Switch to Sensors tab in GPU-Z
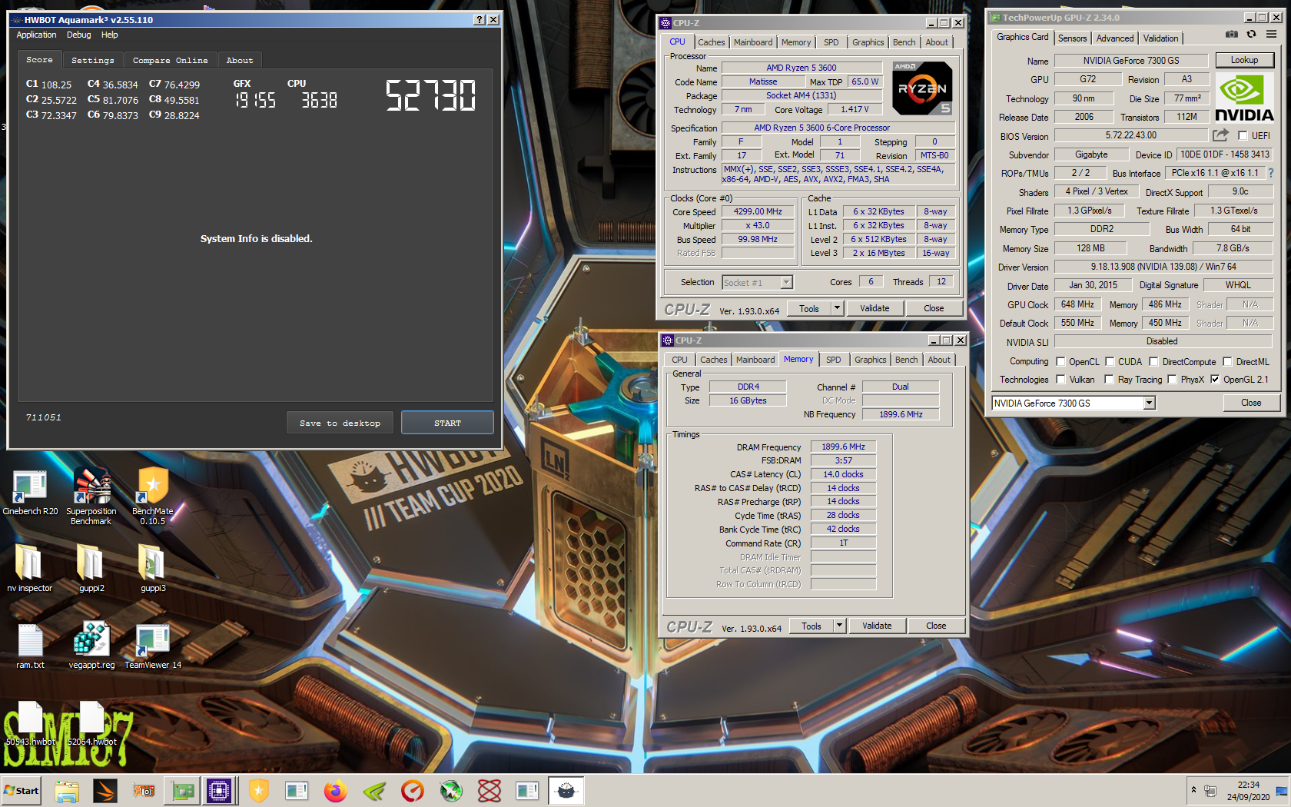1291x807 pixels. [1072, 38]
